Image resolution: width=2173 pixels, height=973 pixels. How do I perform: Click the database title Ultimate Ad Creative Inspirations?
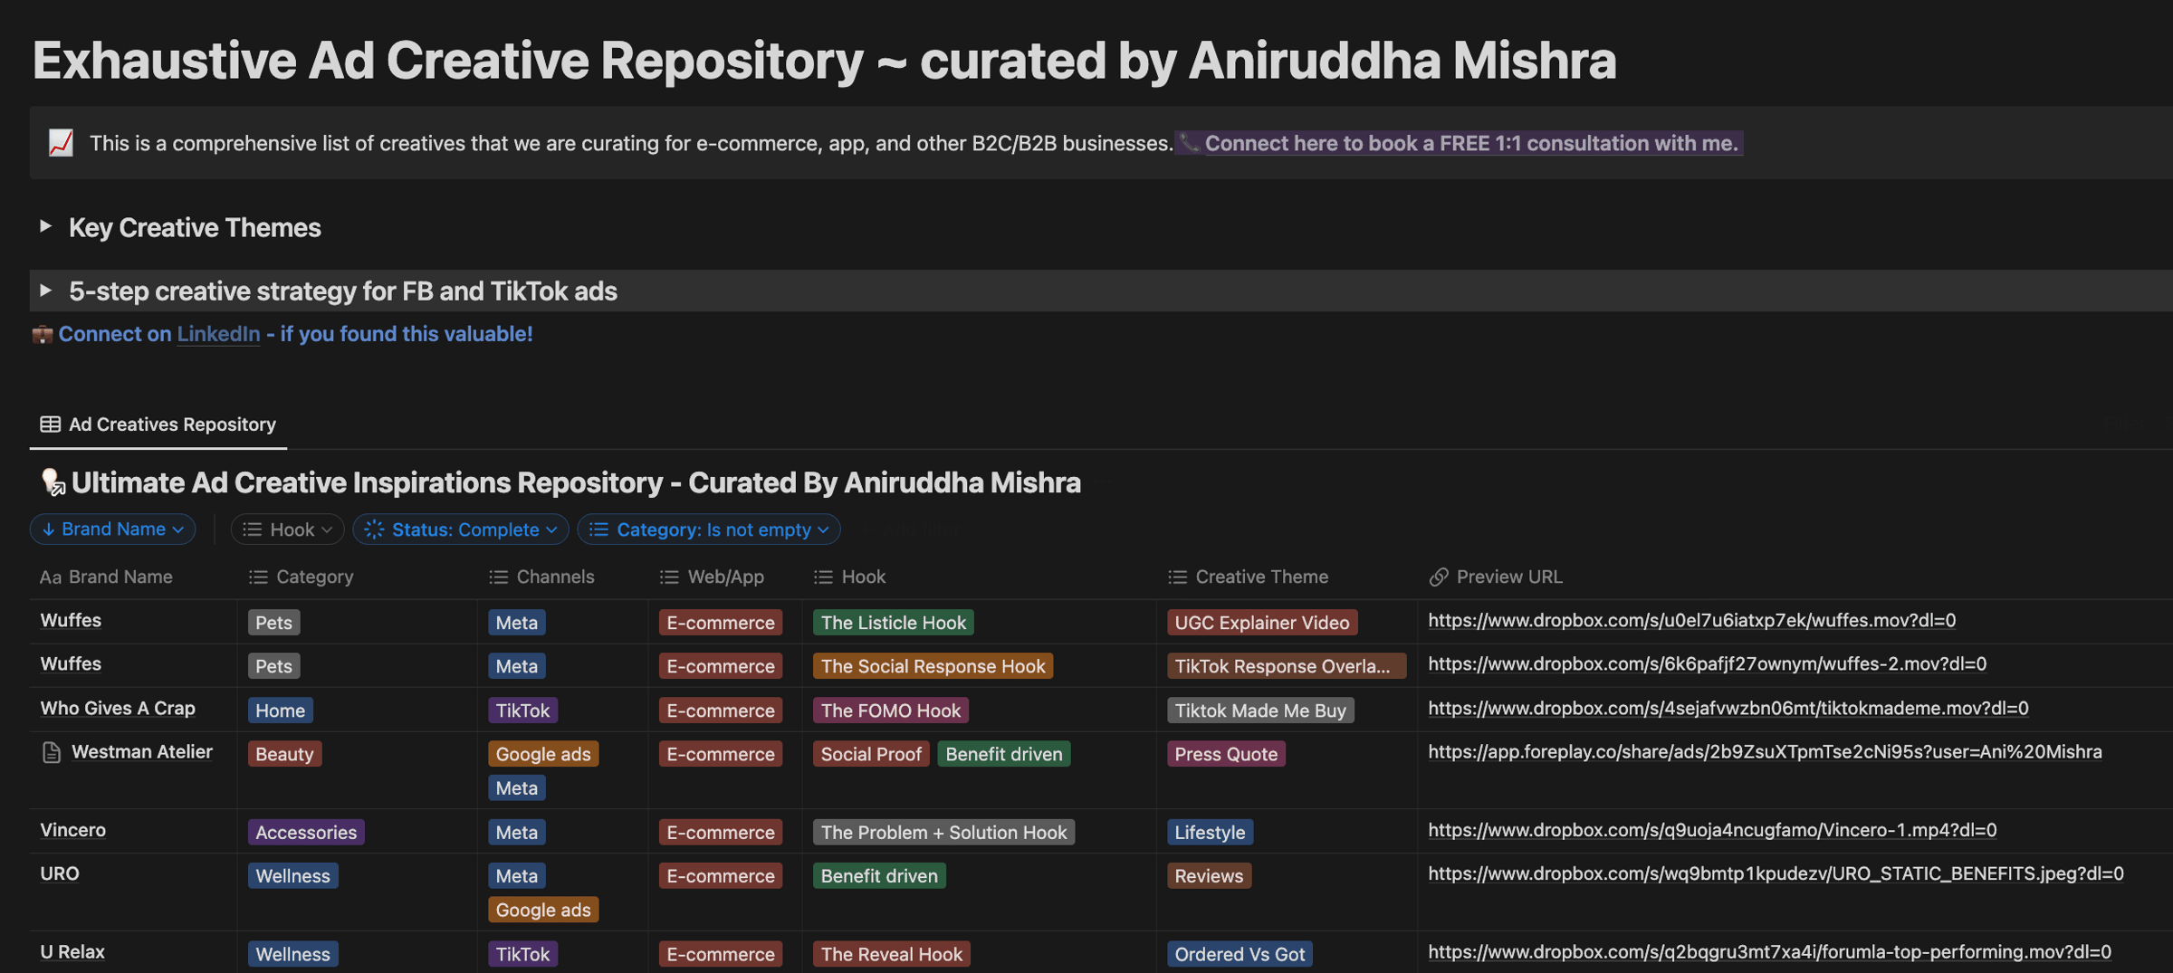(576, 482)
